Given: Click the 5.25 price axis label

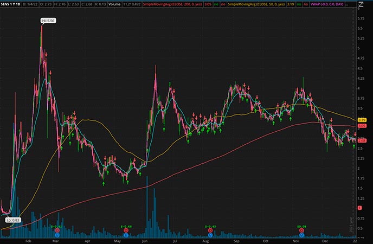Looking at the screenshot, I should click(361, 38).
